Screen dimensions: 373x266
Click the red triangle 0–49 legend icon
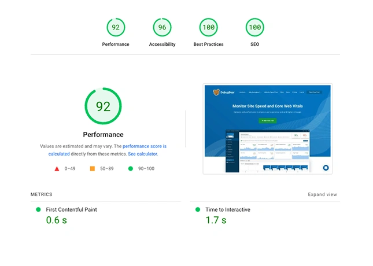tap(57, 169)
